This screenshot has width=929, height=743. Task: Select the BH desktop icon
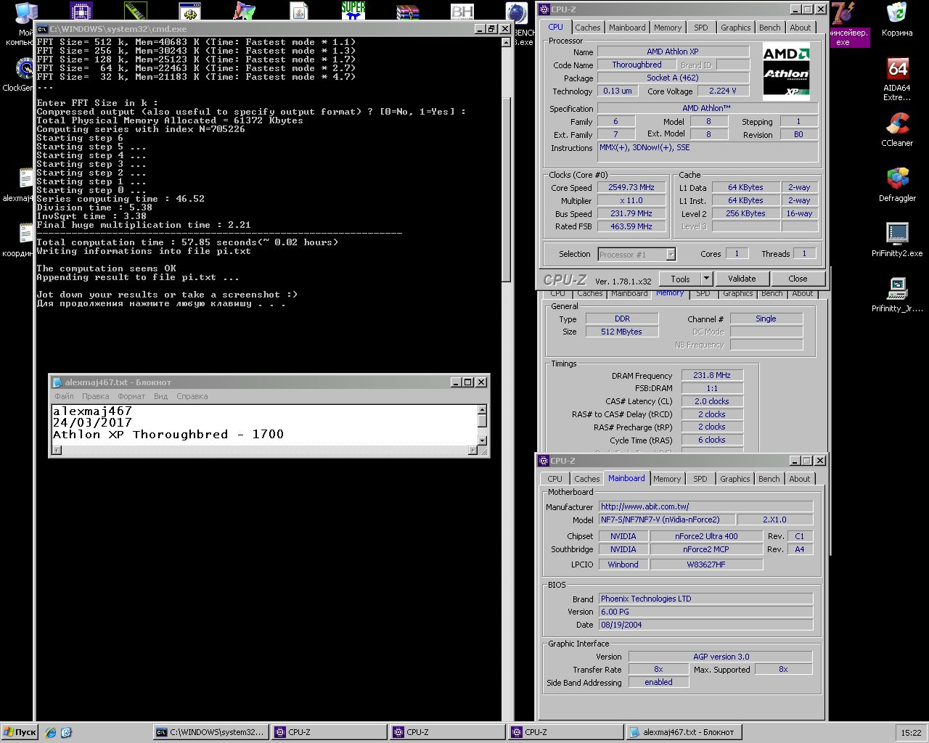tap(462, 11)
